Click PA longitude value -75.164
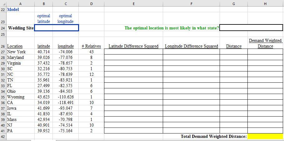 pyautogui.click(x=66, y=131)
